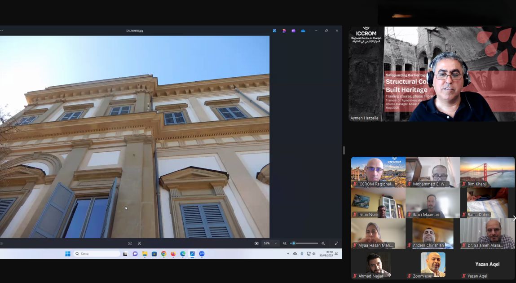The height and width of the screenshot is (283, 516).
Task: Expand the system tray hidden icons chevron
Action: (288, 254)
